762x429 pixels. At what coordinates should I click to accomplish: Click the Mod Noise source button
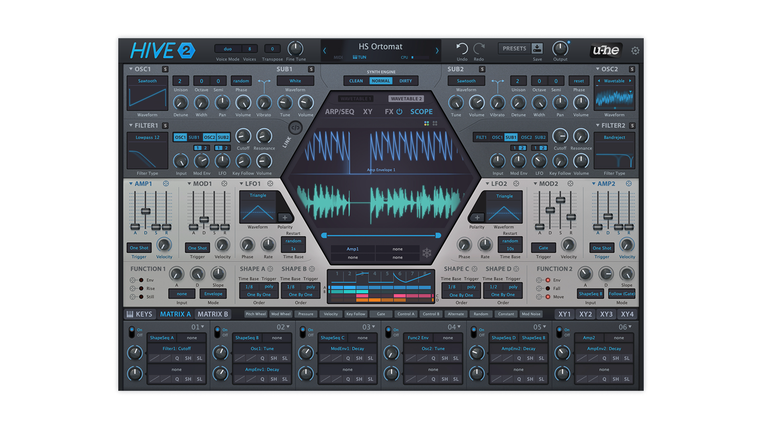[x=531, y=314]
